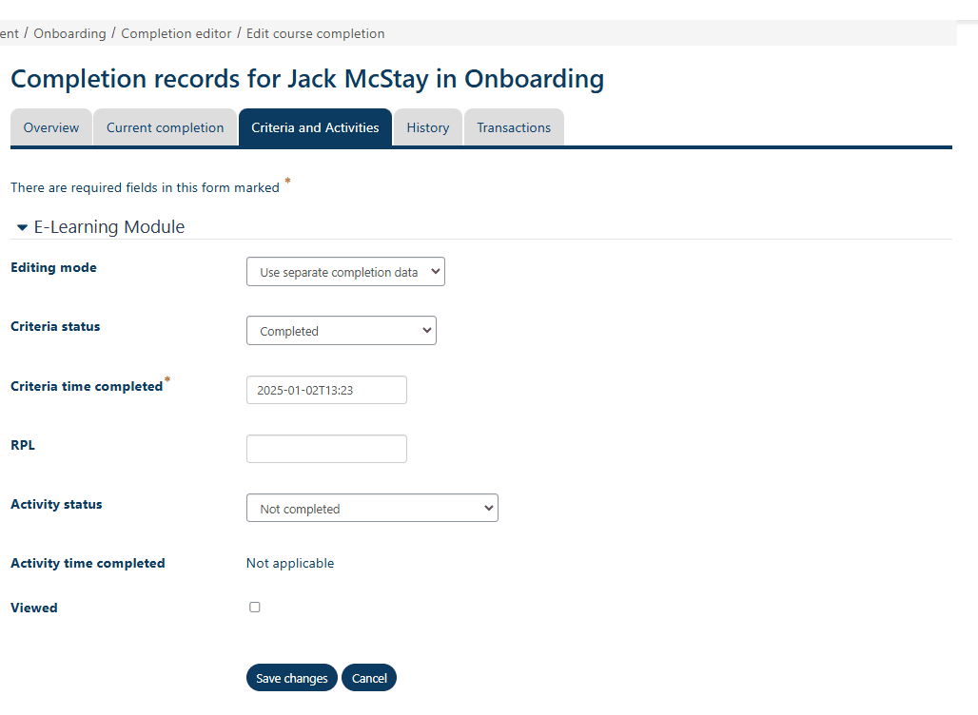Follow the Onboarding breadcrumb link
Image resolution: width=978 pixels, height=715 pixels.
click(69, 33)
